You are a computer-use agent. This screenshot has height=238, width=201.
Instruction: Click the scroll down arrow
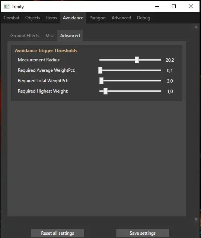coord(196,220)
